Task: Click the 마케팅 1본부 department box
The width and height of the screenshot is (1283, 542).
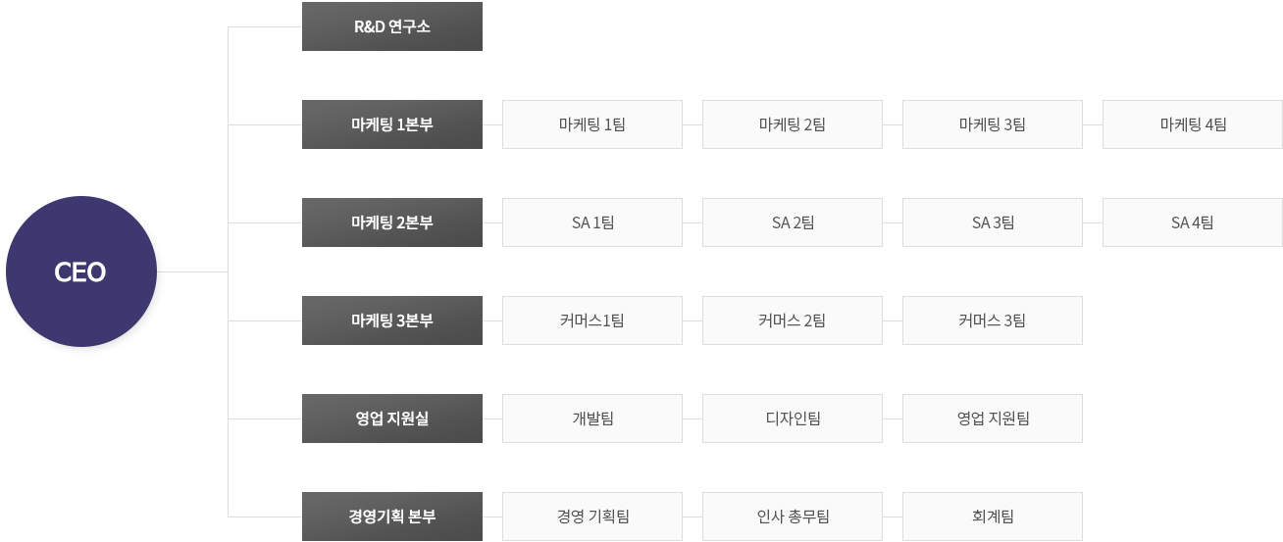Action: point(392,124)
